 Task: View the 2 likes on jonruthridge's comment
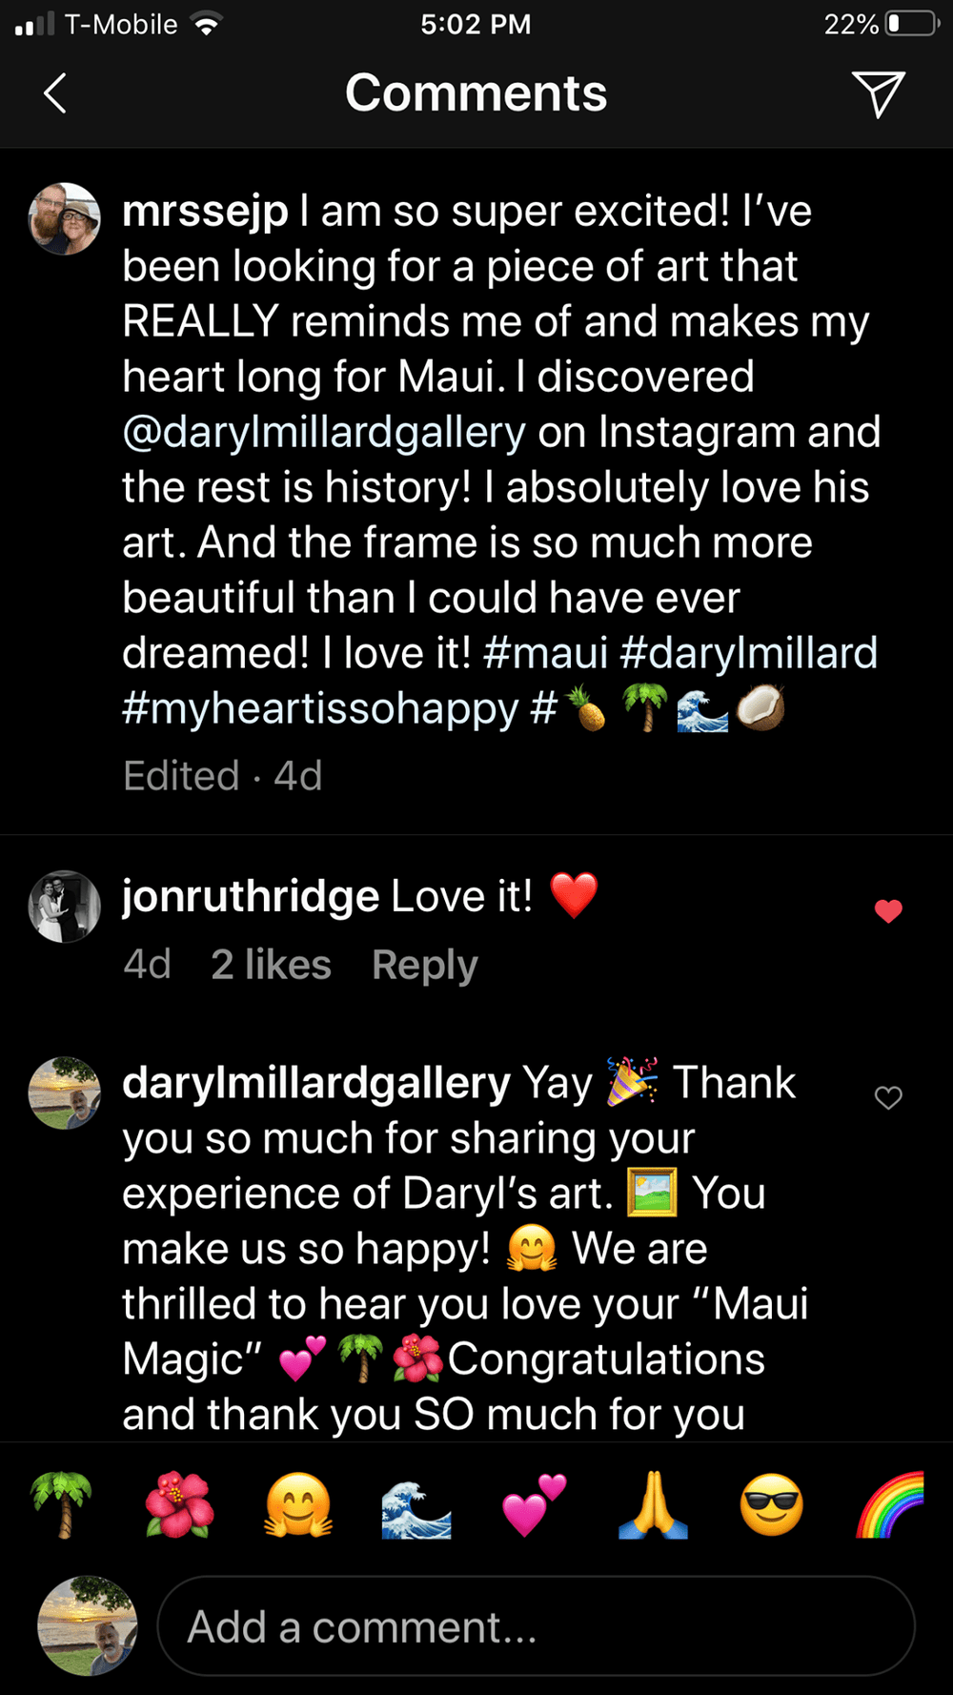[271, 965]
